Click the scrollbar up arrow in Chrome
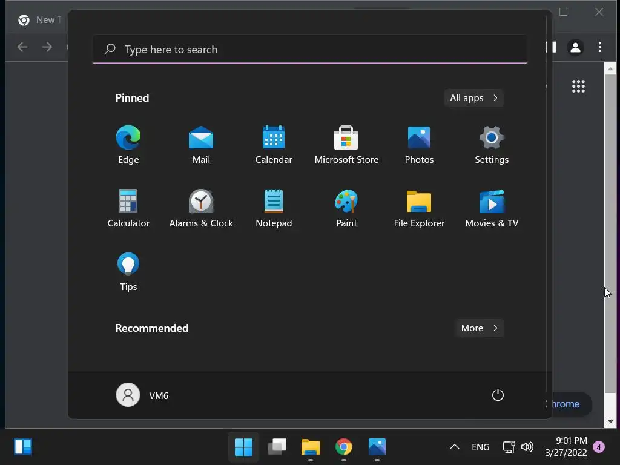Image resolution: width=620 pixels, height=465 pixels. [610, 69]
